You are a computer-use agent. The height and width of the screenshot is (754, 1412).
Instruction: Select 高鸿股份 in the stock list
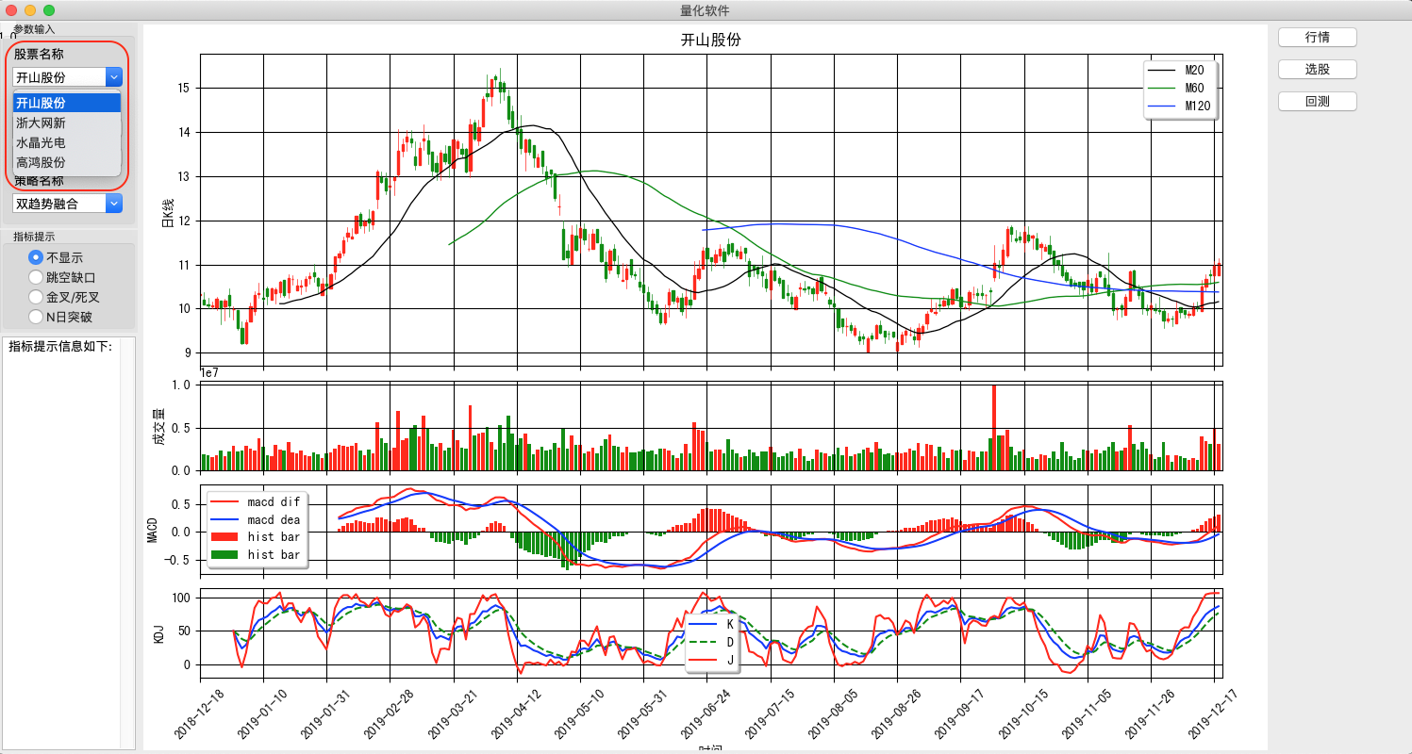point(67,162)
